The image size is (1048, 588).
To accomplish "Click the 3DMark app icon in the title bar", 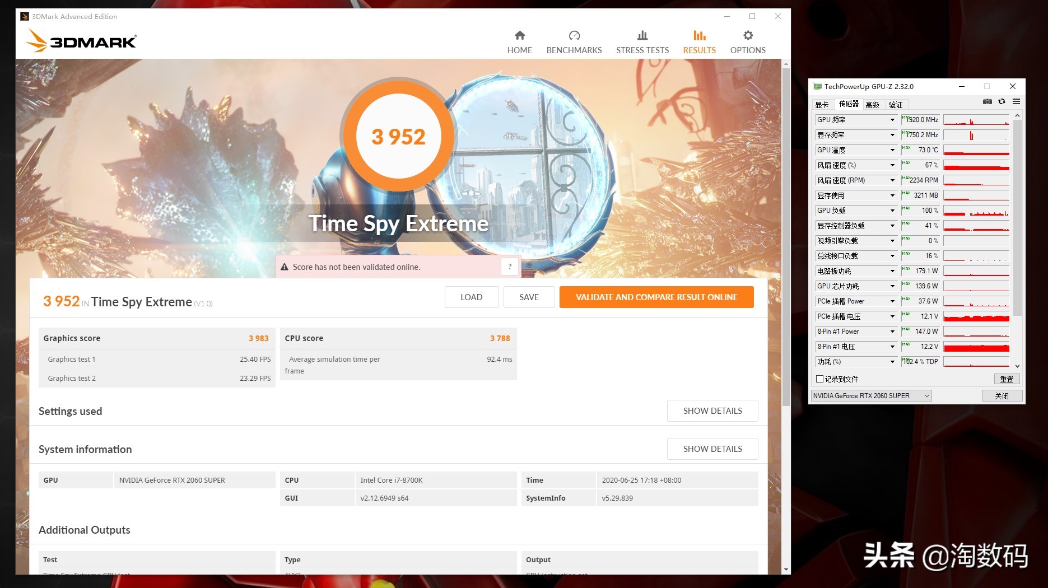I will [x=25, y=16].
